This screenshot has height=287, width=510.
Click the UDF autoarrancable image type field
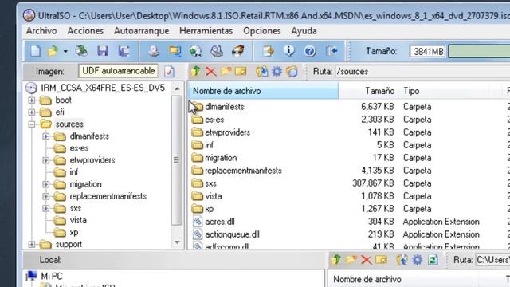point(119,71)
